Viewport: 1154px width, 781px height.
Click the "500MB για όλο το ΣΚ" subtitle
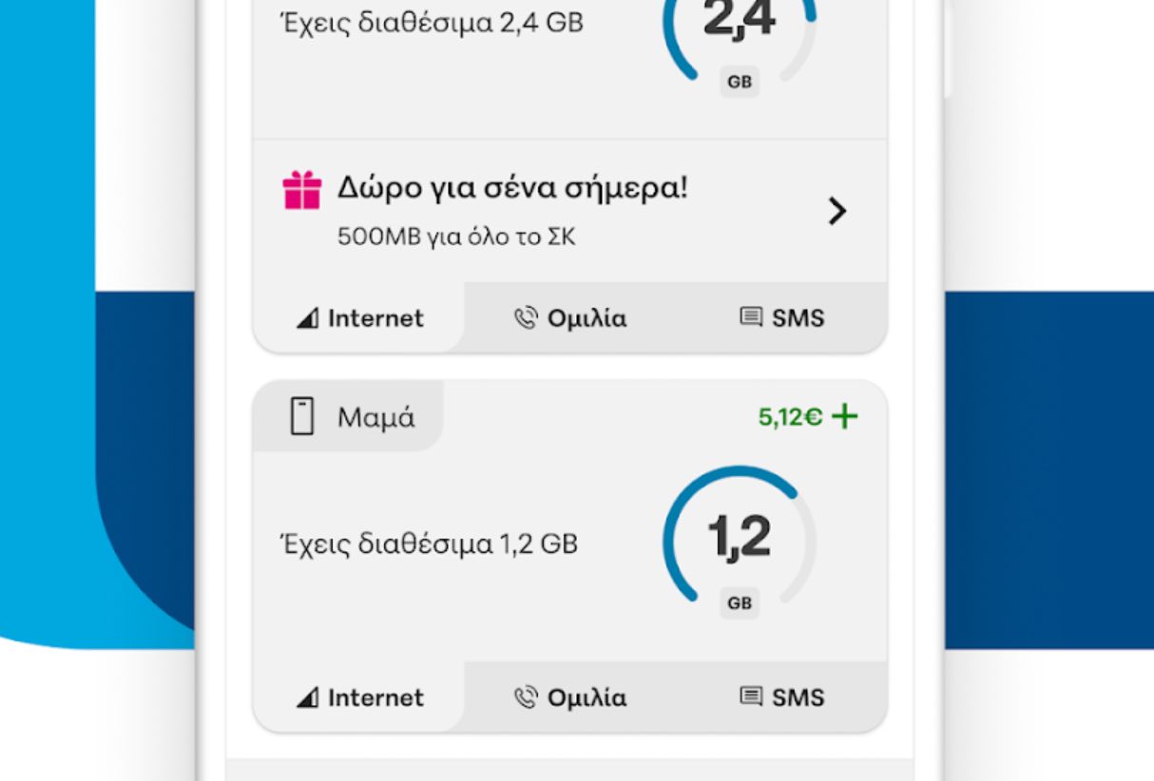point(456,237)
